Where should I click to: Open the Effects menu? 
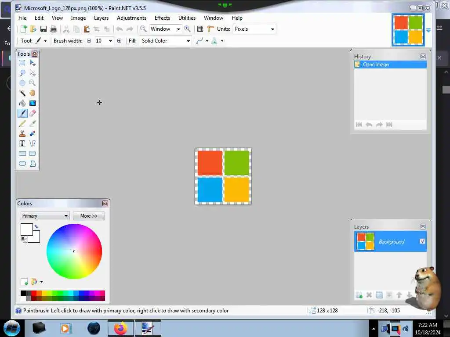[x=162, y=18]
